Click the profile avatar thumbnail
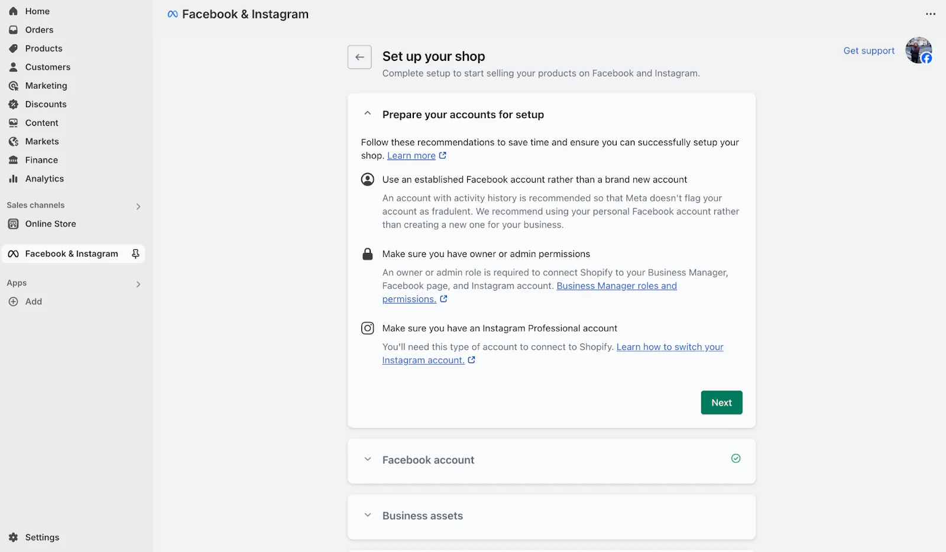Viewport: 946px width, 552px height. (x=918, y=50)
